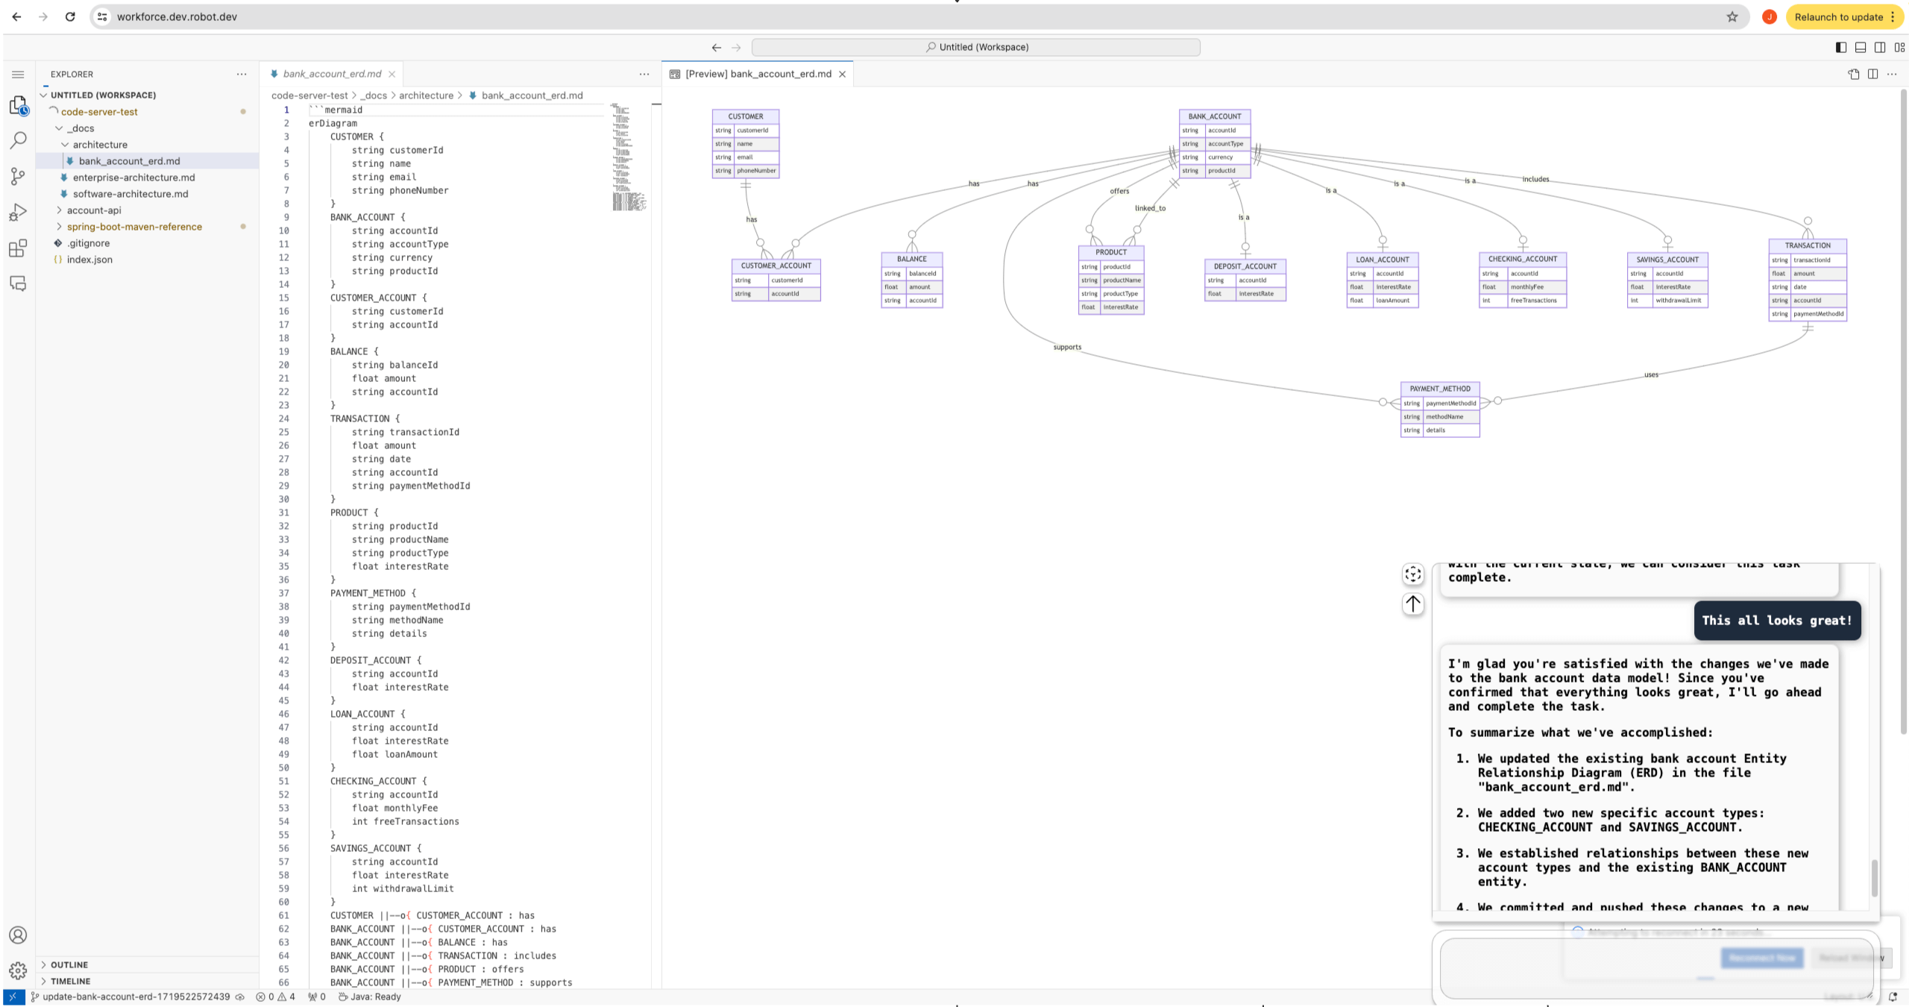This screenshot has width=1909, height=1007.
Task: Select bank_account_erd.md in the file tree
Action: 129,161
